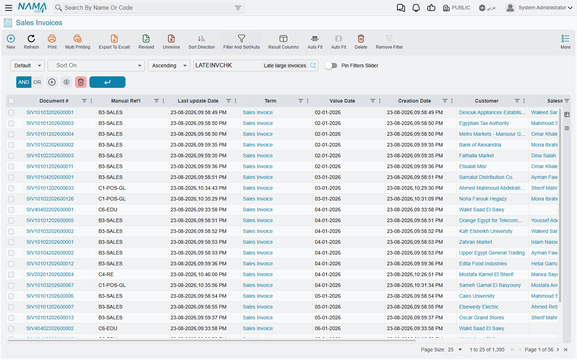Select the AND filter operator

click(x=24, y=82)
